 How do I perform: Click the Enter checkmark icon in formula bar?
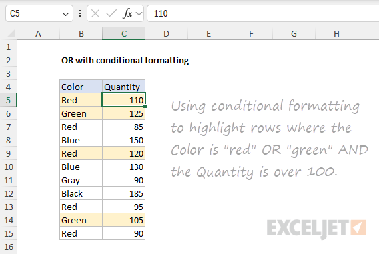point(111,13)
